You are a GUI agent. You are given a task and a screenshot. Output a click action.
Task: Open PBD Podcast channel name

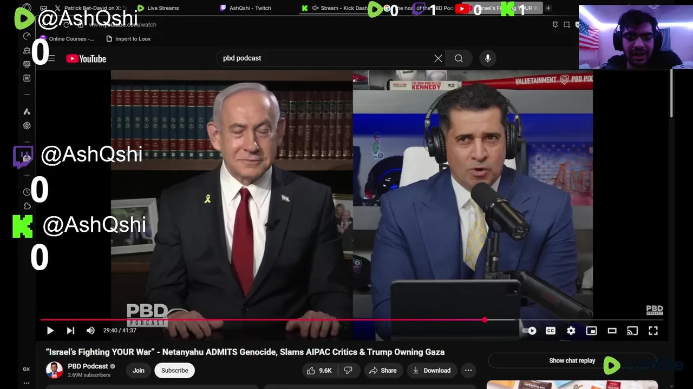pos(88,366)
